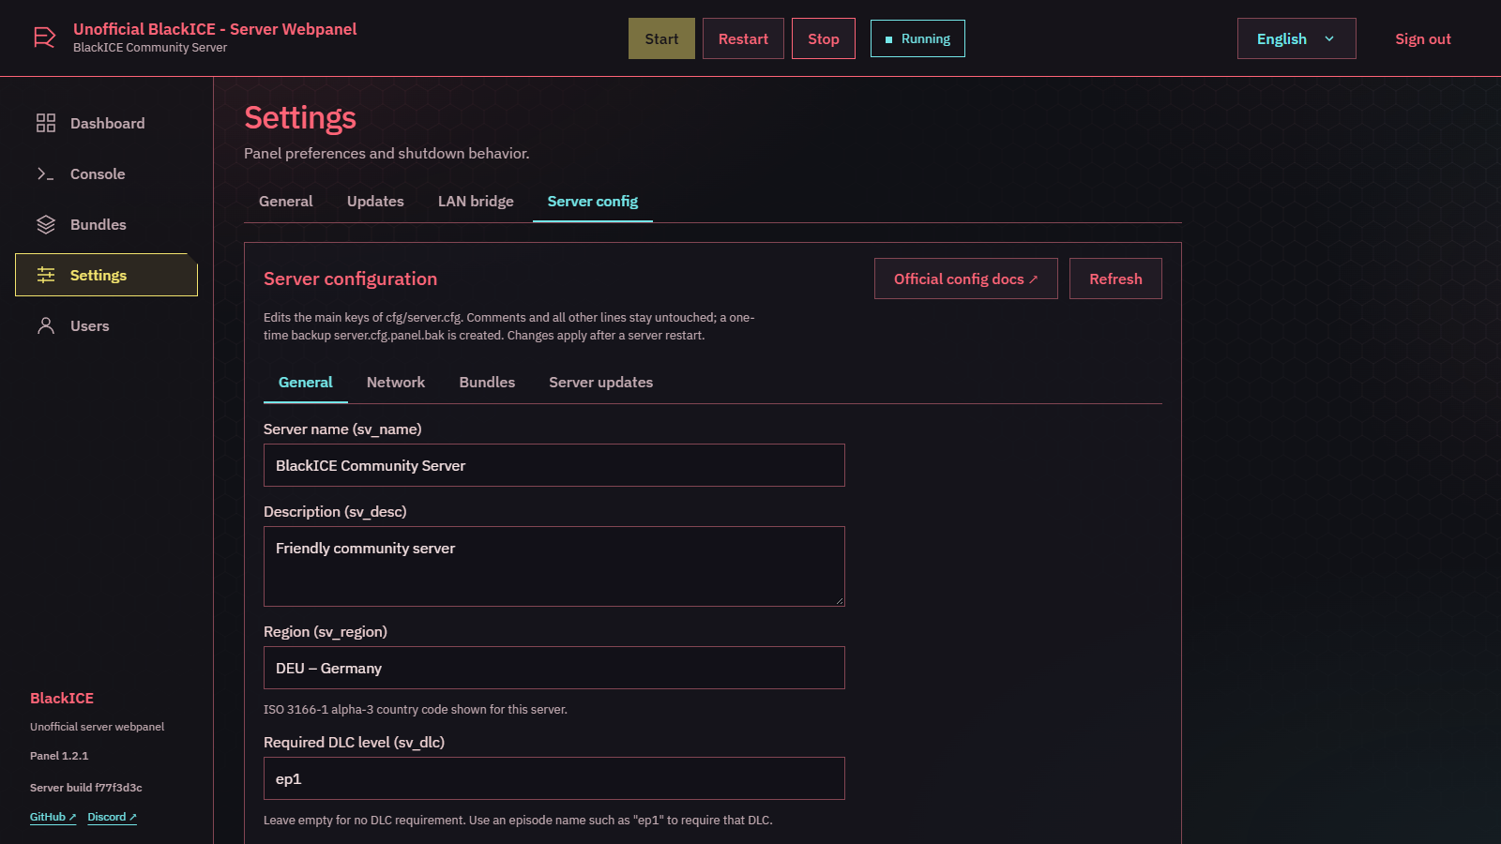Click the Bundles layers icon

click(46, 224)
